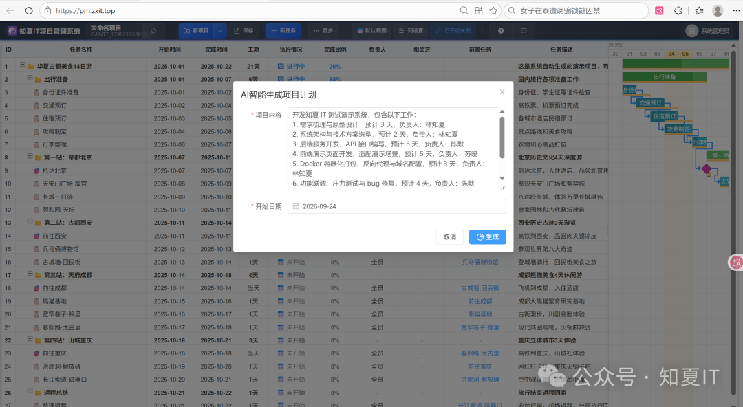Click the browser back arrow
This screenshot has height=407, width=743.
(10, 10)
